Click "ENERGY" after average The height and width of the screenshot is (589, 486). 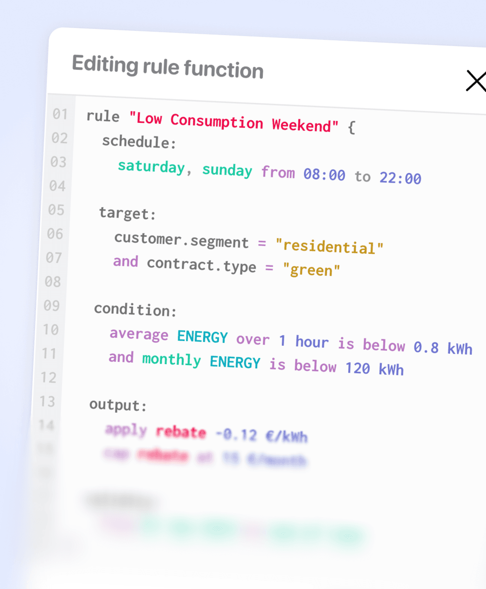click(203, 337)
